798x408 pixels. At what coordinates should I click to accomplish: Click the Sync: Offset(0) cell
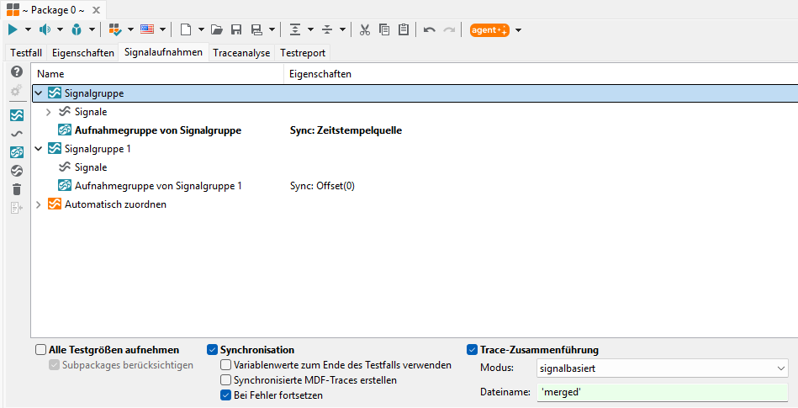pos(322,186)
